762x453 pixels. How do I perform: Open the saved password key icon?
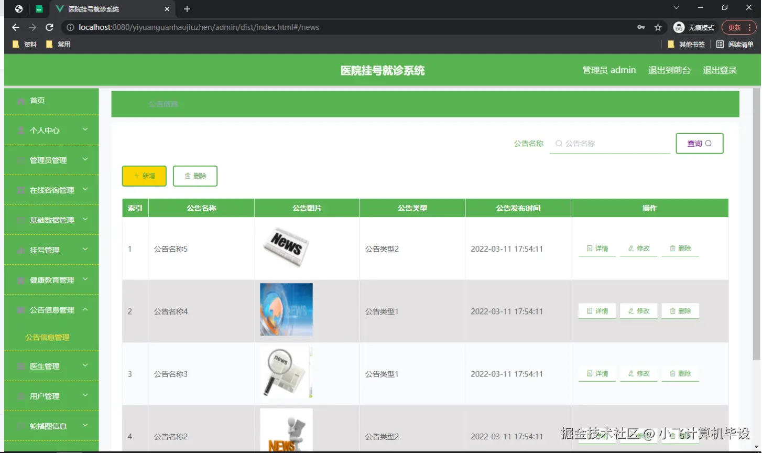click(x=641, y=27)
